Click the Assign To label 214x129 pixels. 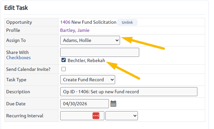tap(16, 40)
